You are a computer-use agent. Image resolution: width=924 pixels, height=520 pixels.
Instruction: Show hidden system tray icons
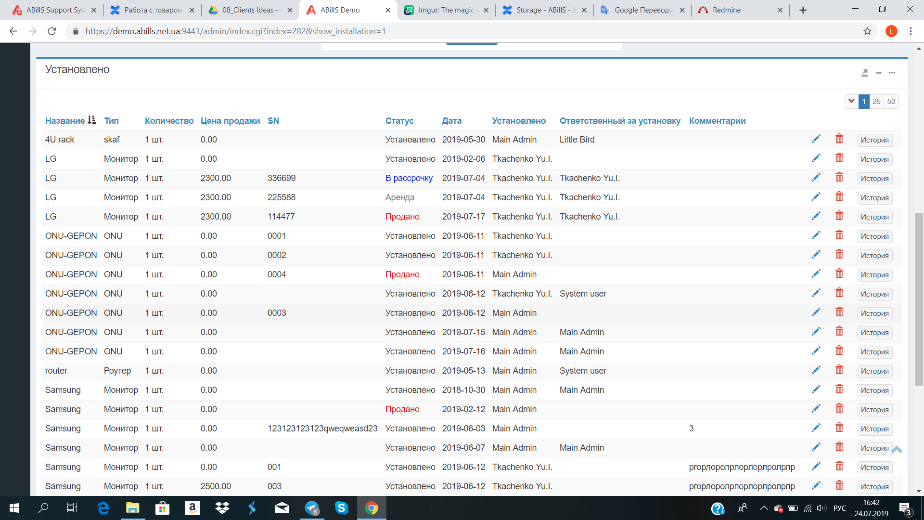tap(764, 508)
